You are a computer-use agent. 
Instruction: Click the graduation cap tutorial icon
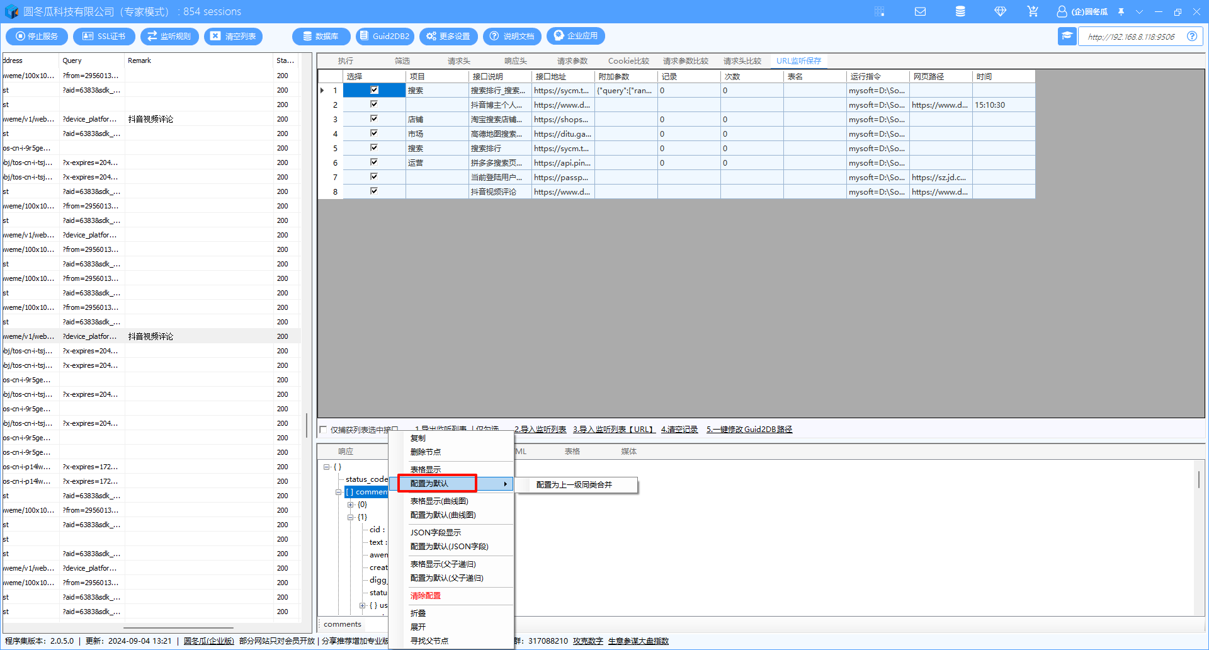pos(1067,36)
